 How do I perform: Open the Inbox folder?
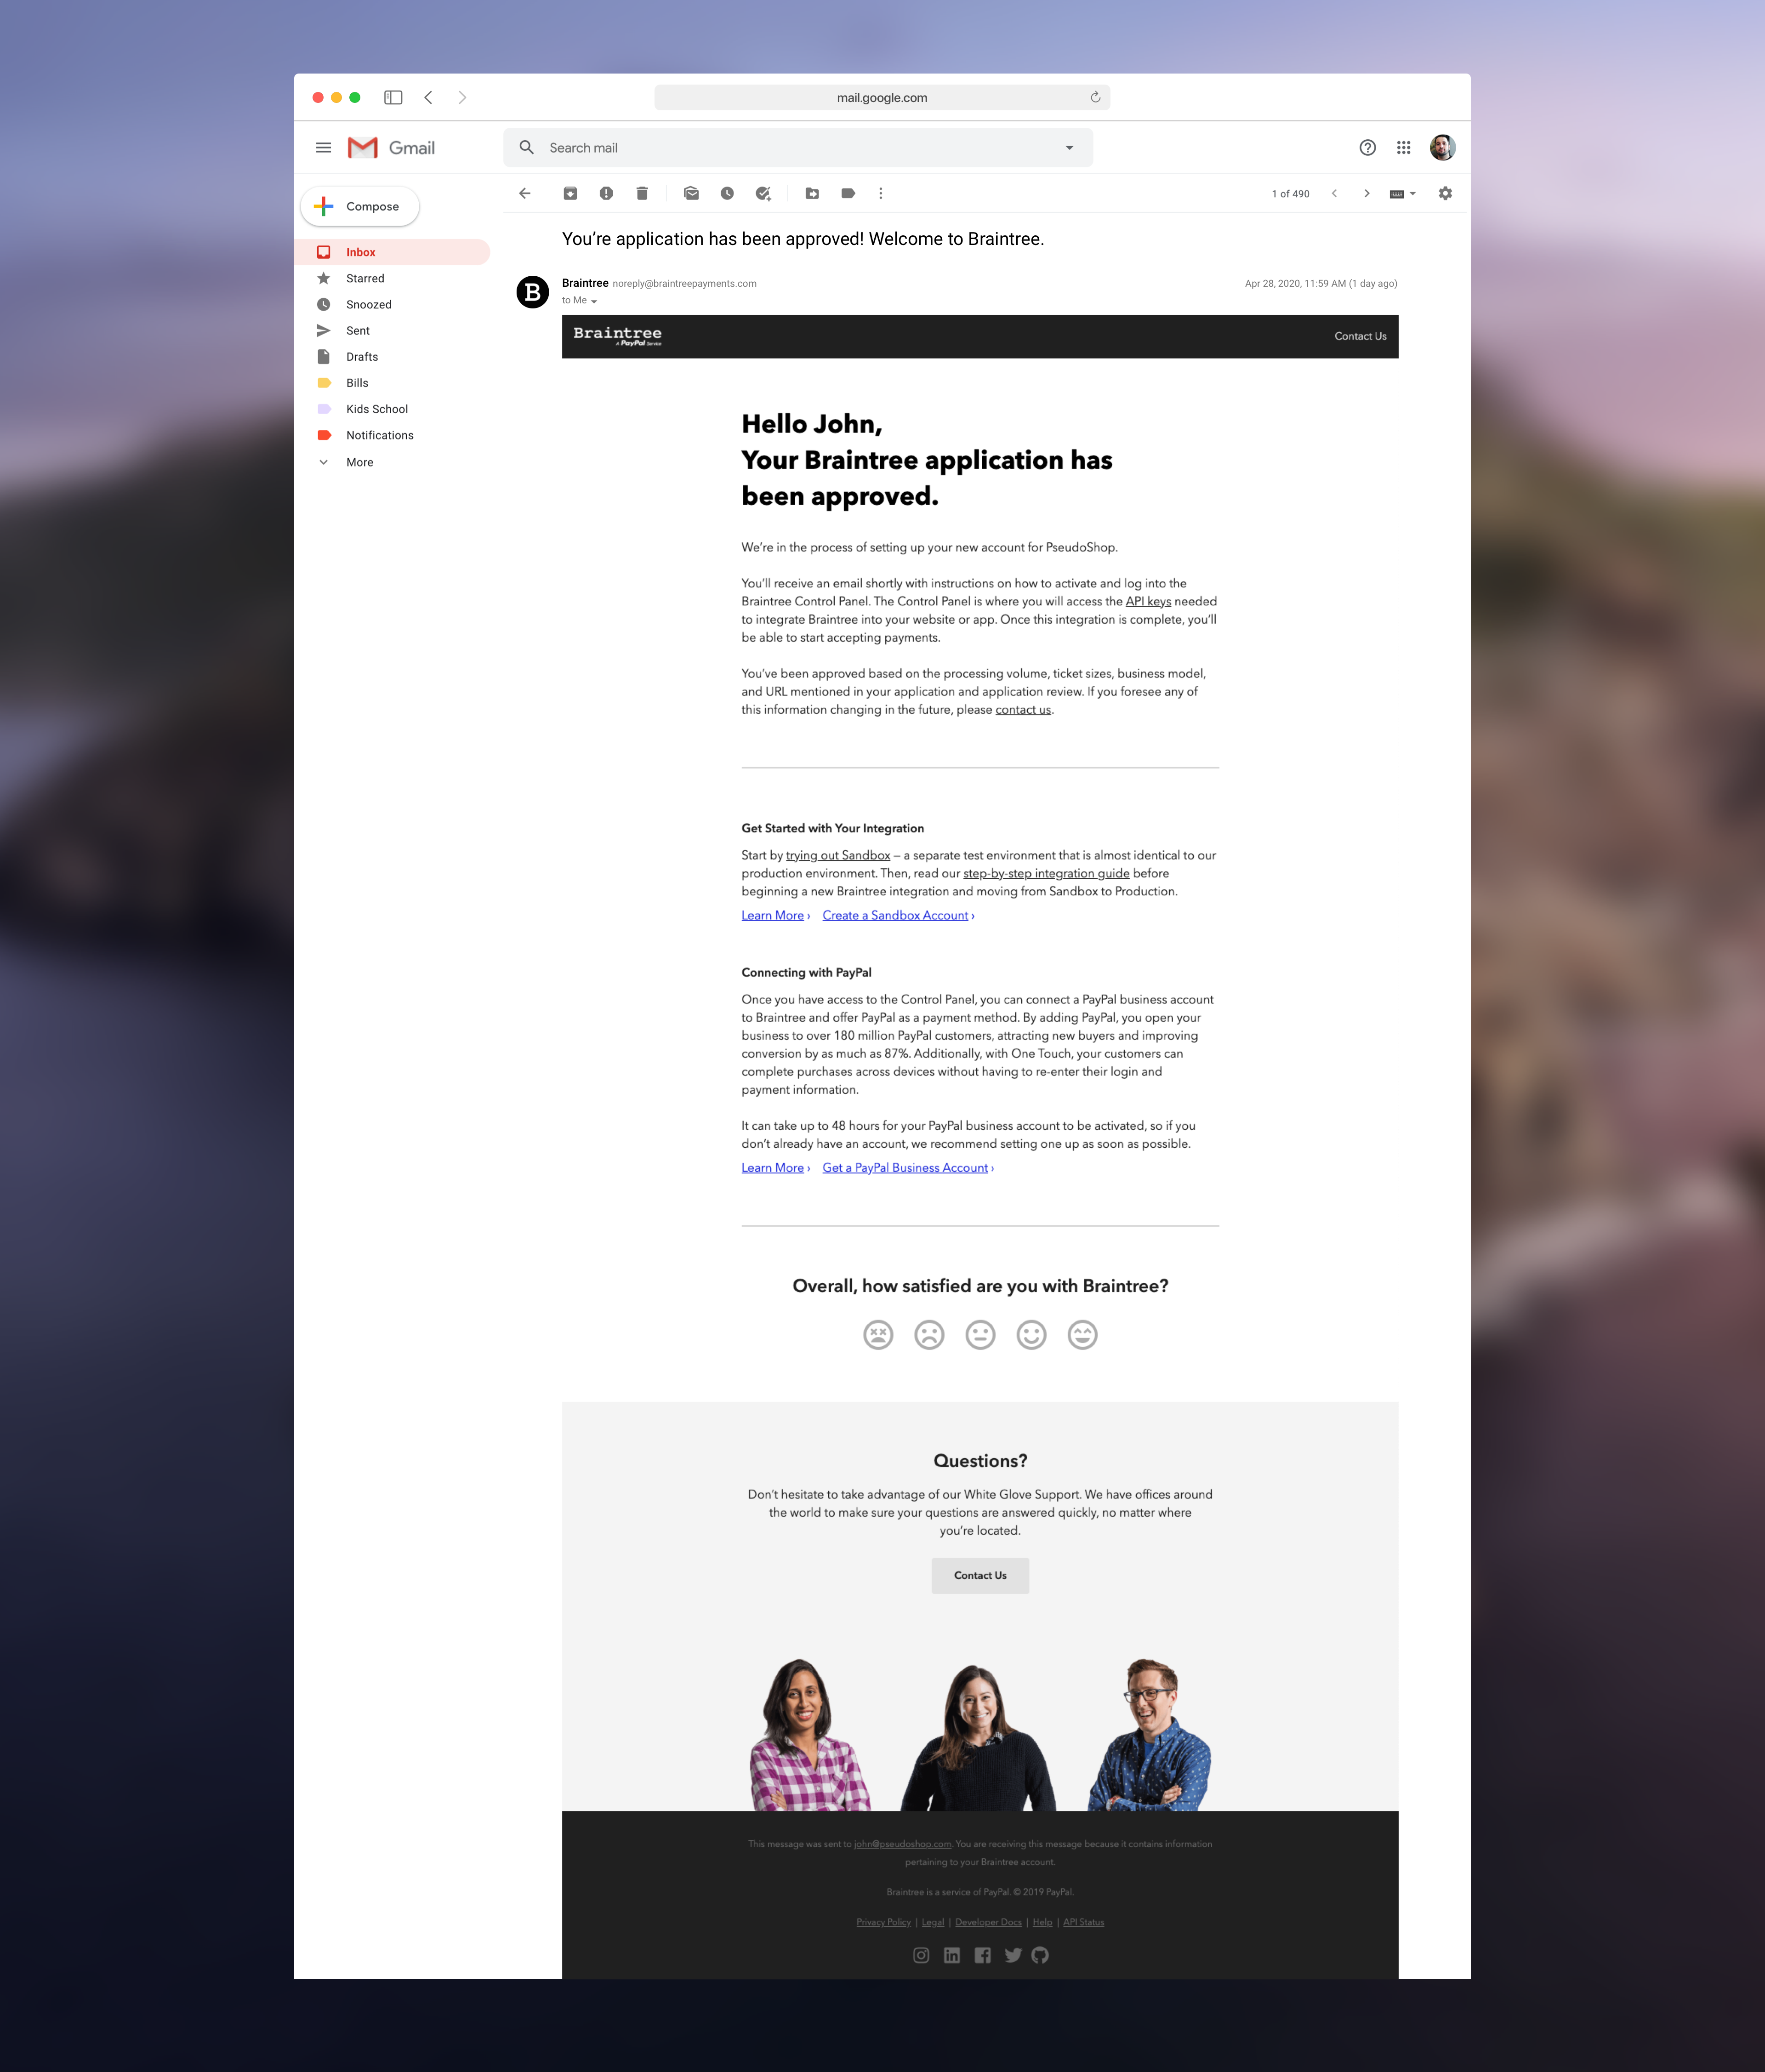tap(393, 252)
